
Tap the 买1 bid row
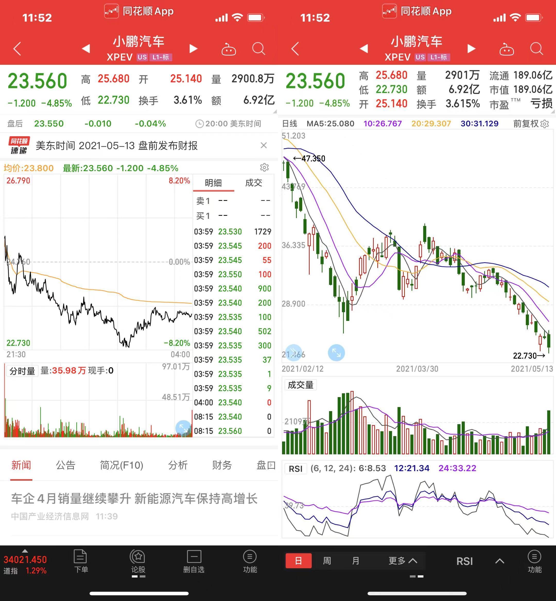pos(233,216)
